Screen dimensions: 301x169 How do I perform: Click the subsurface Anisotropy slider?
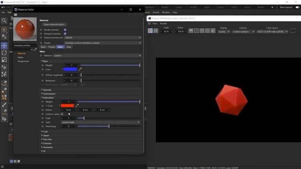(109, 126)
